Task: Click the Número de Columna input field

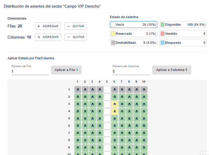Action: tap(131, 72)
